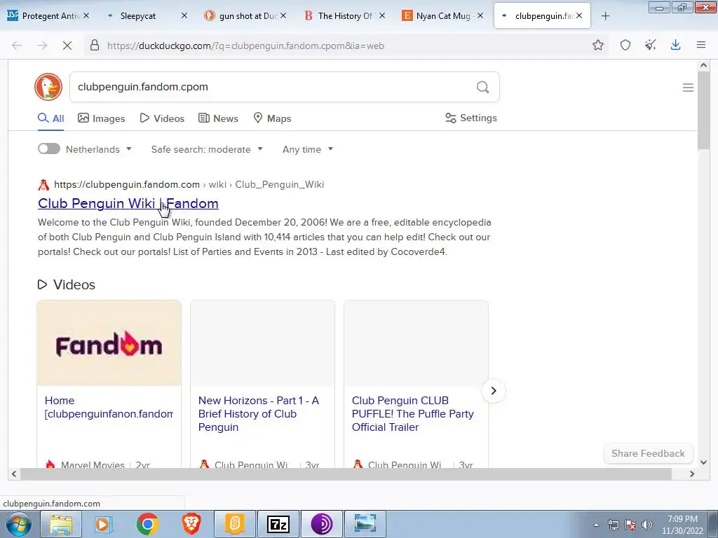
Task: Open the Home clubpenguinfanon video title
Action: 109,407
